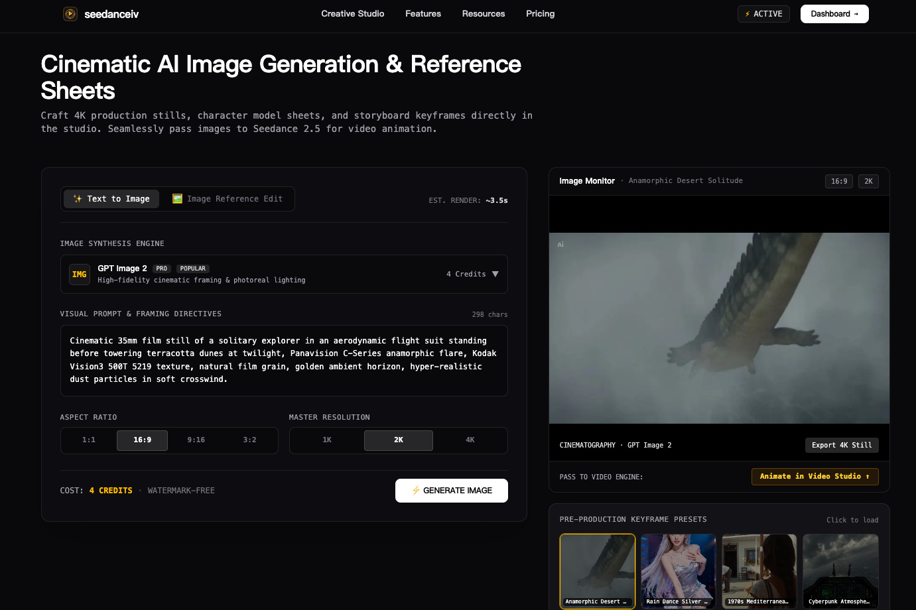Click the yellow IMG engine badge
This screenshot has height=610, width=916.
click(x=80, y=274)
